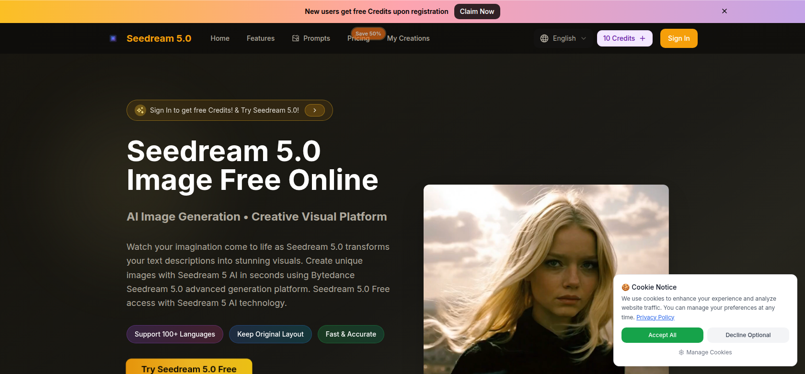Click Decline Optional cookies button
This screenshot has height=374, width=805.
pyautogui.click(x=748, y=335)
